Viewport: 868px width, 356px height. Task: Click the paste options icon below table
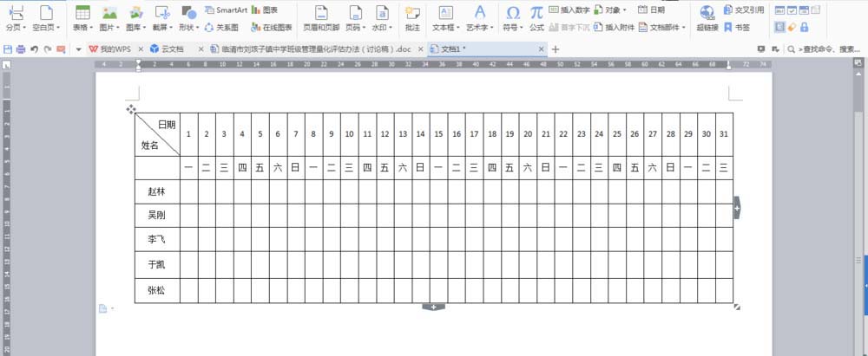point(105,308)
